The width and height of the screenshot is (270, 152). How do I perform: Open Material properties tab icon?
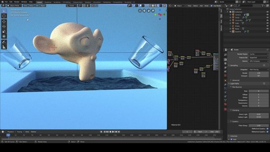[x=225, y=104]
